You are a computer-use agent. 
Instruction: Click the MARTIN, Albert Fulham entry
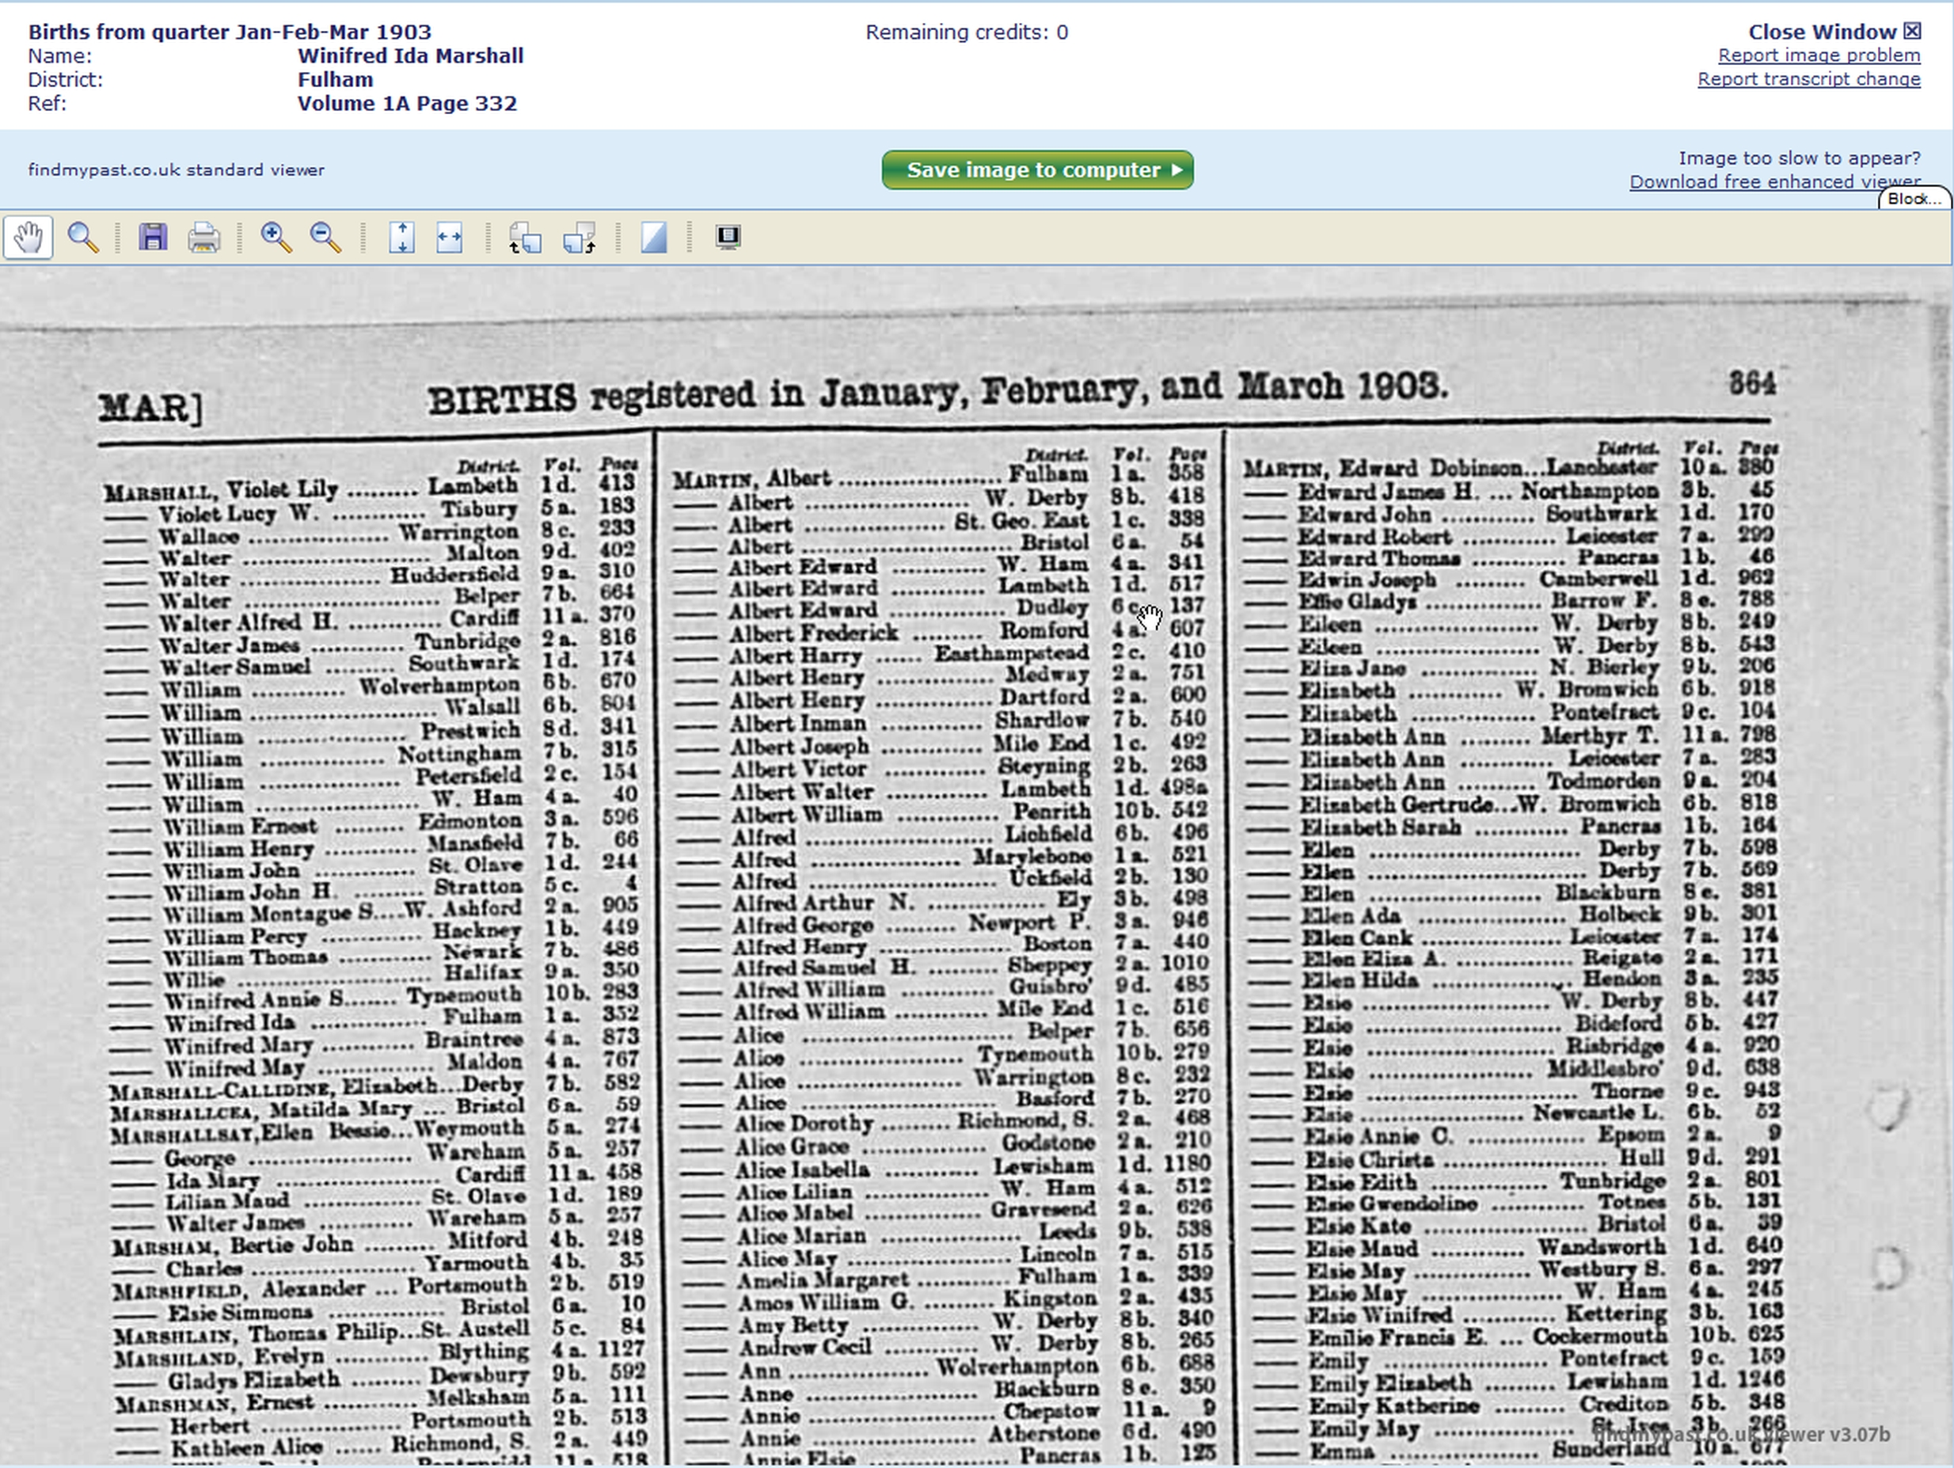[x=939, y=476]
